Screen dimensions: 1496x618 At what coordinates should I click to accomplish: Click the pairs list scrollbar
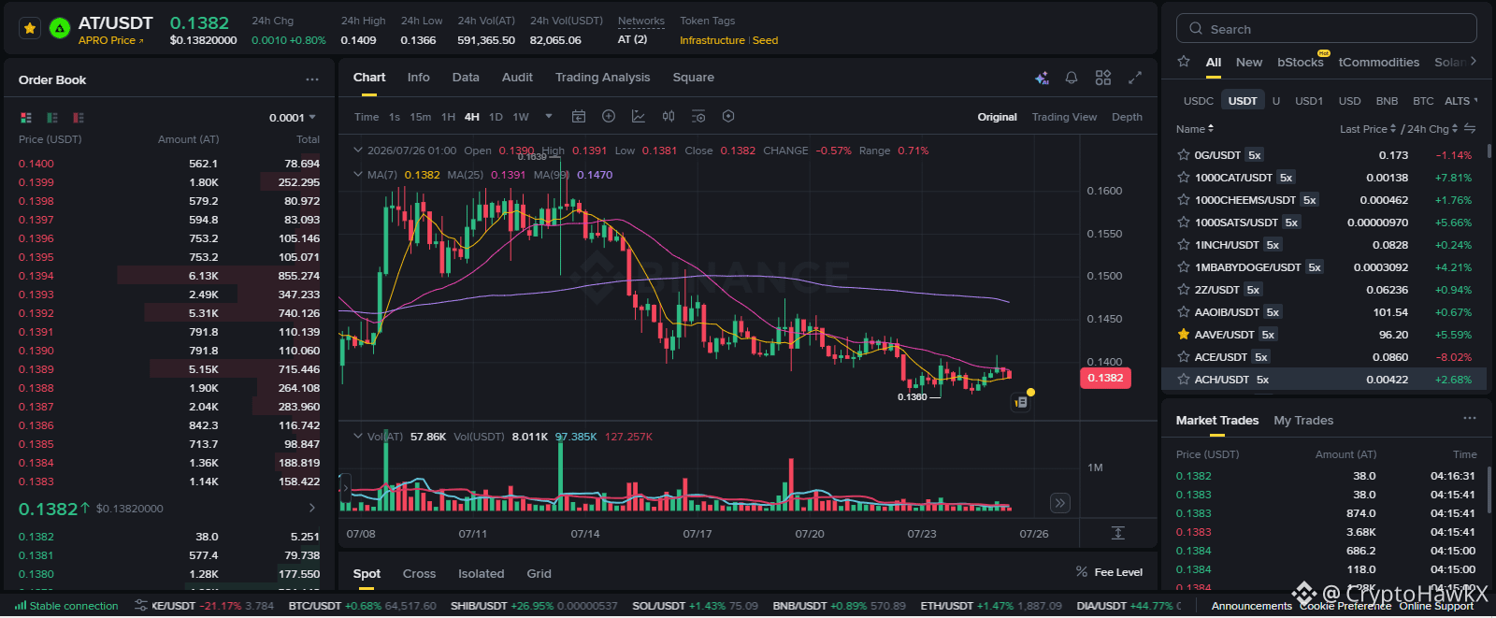pyautogui.click(x=1489, y=150)
